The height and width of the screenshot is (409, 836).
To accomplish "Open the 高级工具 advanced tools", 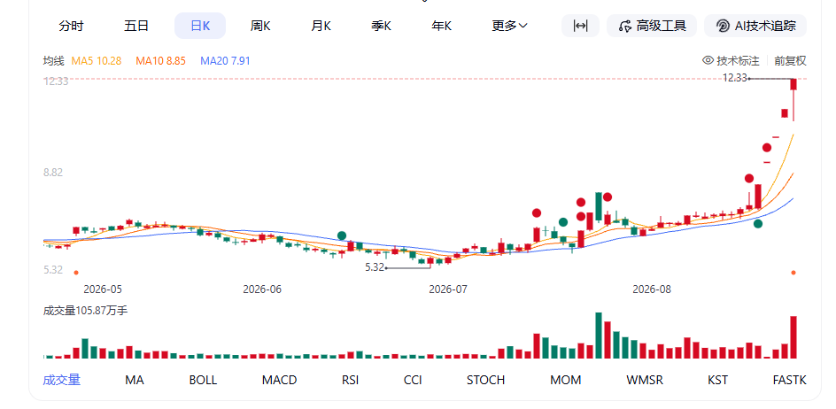I will [x=652, y=26].
